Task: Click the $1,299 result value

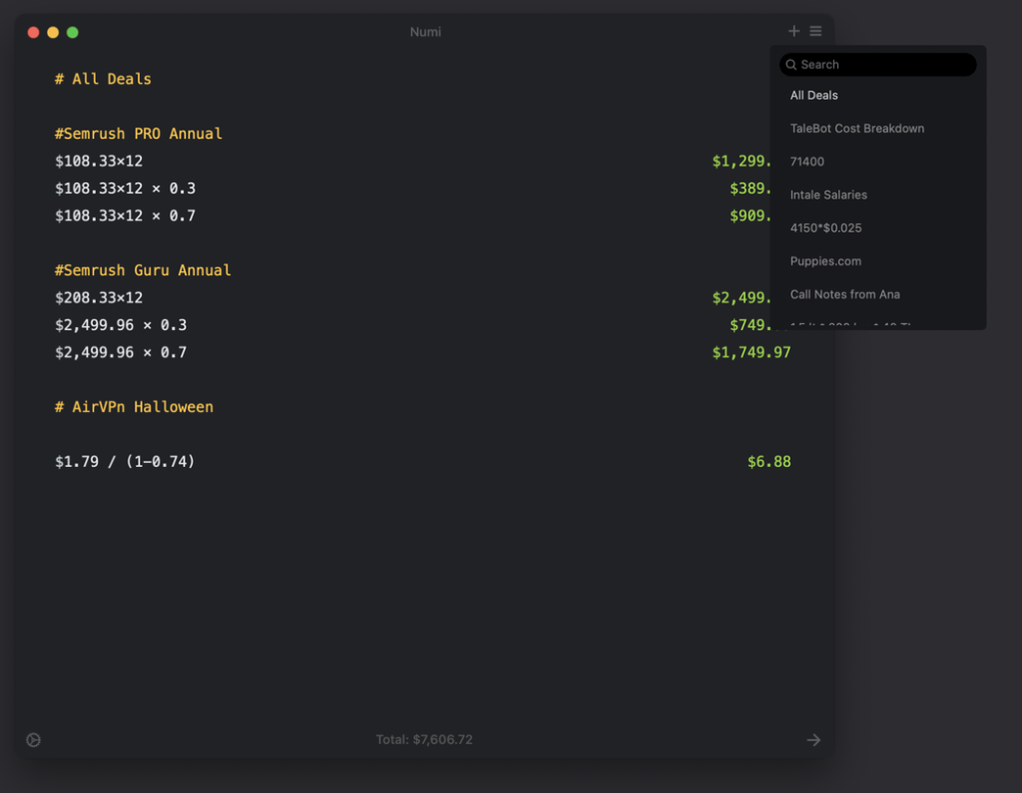Action: point(742,161)
